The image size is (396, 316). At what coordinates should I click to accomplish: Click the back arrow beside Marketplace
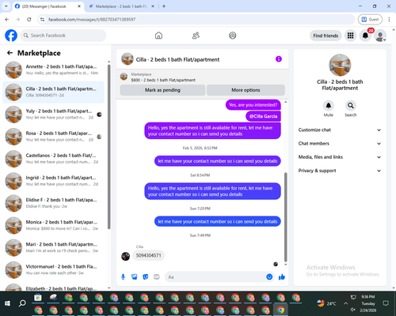pyautogui.click(x=10, y=53)
